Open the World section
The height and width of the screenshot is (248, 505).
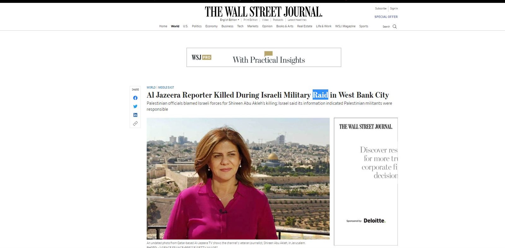(x=175, y=26)
